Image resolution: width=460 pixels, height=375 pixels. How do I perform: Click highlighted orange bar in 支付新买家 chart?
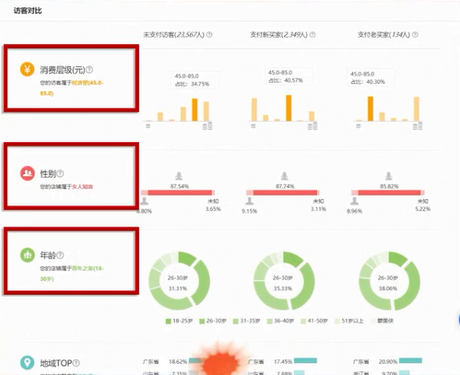289,108
